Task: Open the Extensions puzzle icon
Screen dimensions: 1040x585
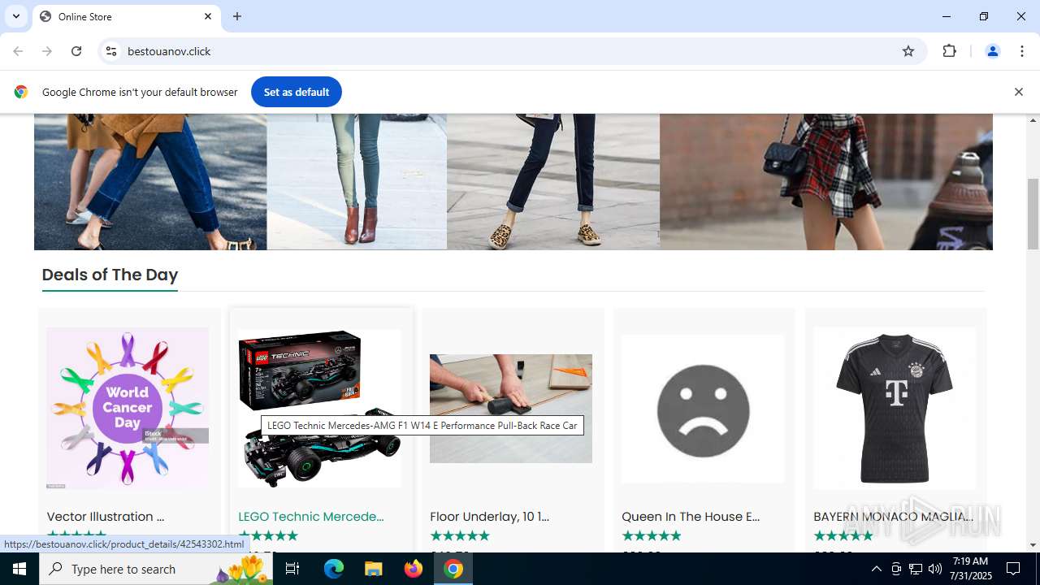Action: click(949, 51)
